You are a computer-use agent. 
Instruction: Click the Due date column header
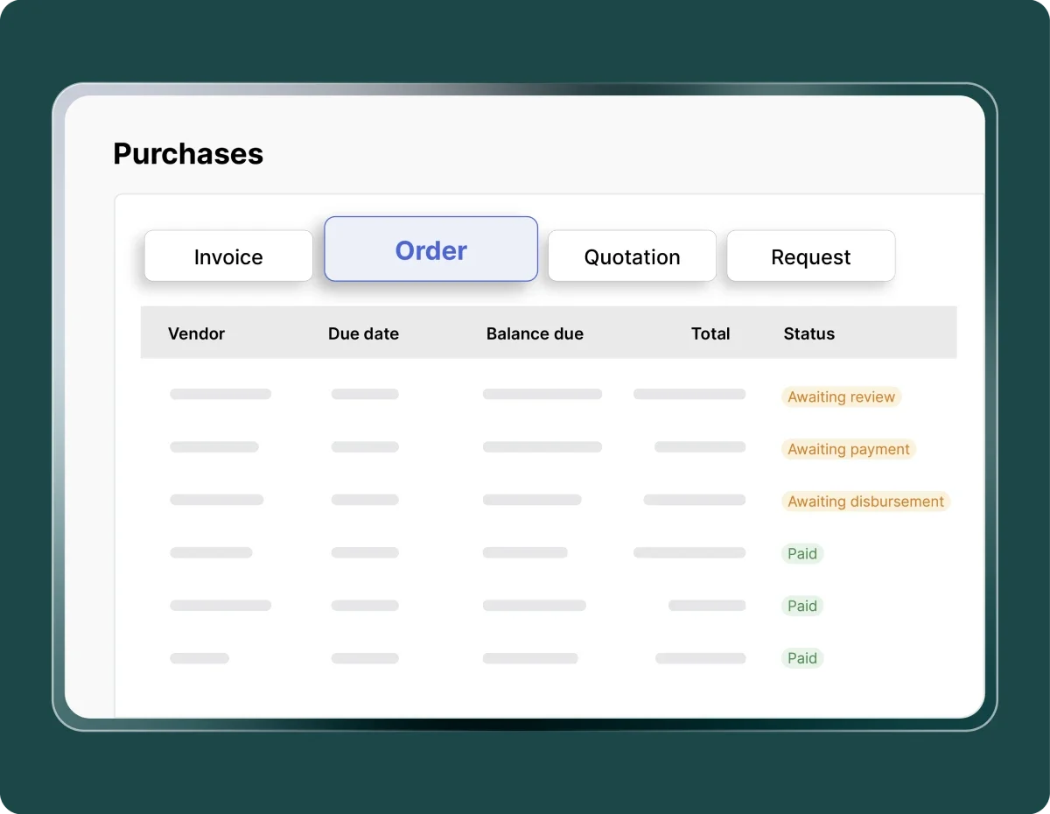363,333
